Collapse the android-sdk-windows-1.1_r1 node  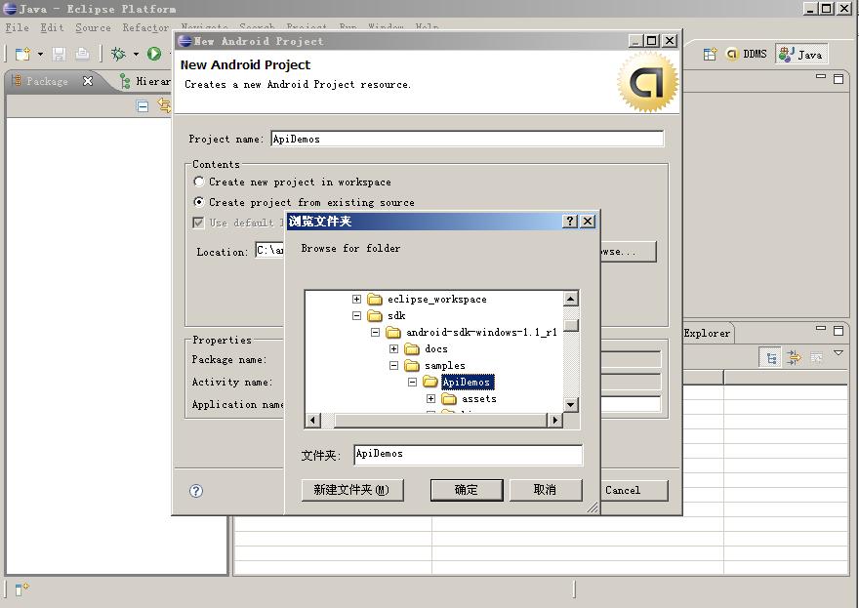tap(375, 332)
